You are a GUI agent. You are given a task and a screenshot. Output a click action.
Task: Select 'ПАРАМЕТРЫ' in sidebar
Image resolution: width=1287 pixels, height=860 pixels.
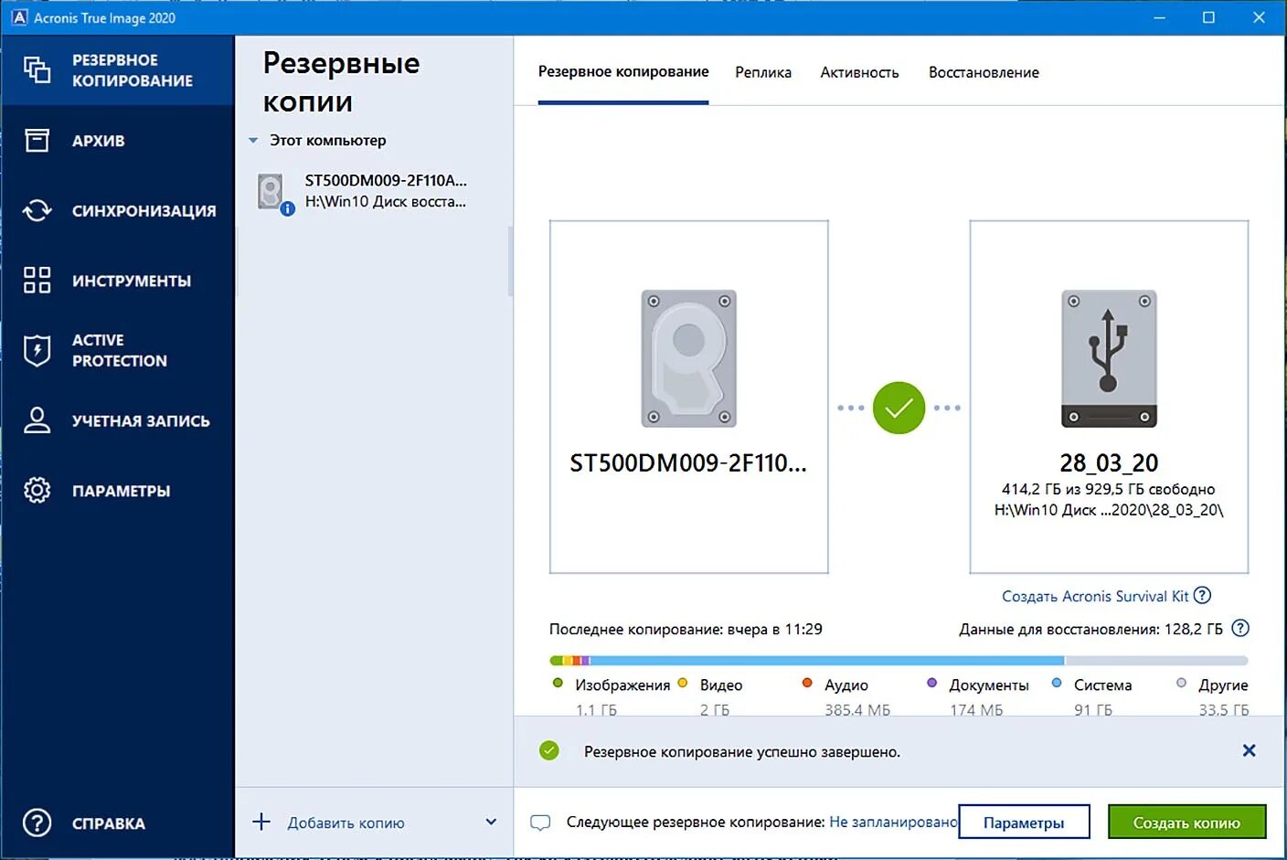[x=118, y=490]
